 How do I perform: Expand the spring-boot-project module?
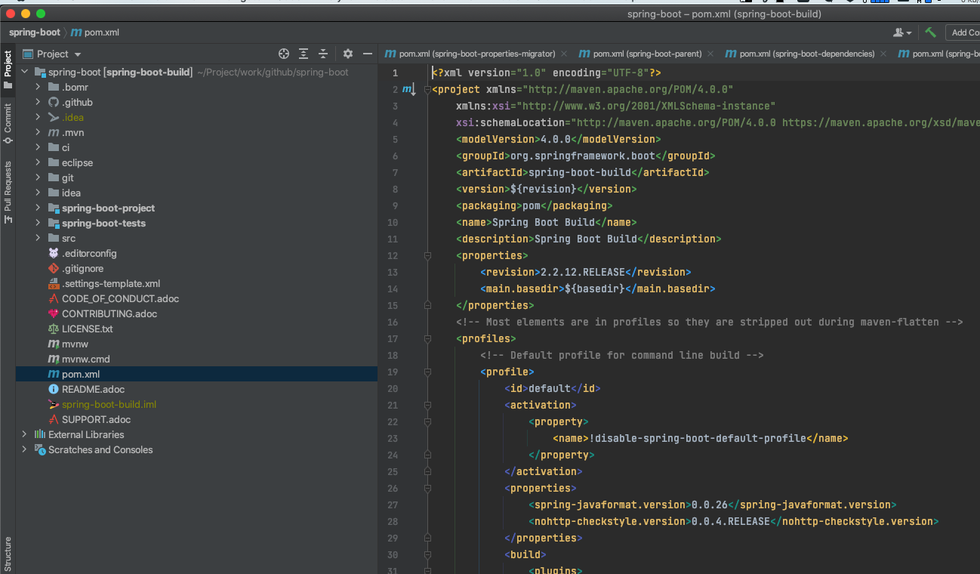click(38, 208)
